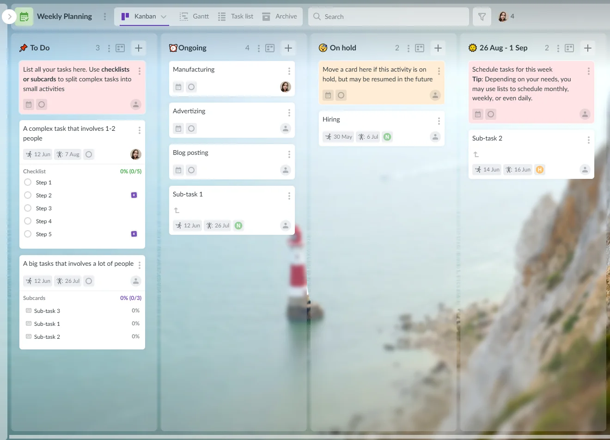
Task: Mark 'A big tasks' card as complete
Action: pyautogui.click(x=89, y=281)
